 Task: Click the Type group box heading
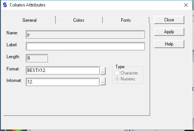click(120, 67)
